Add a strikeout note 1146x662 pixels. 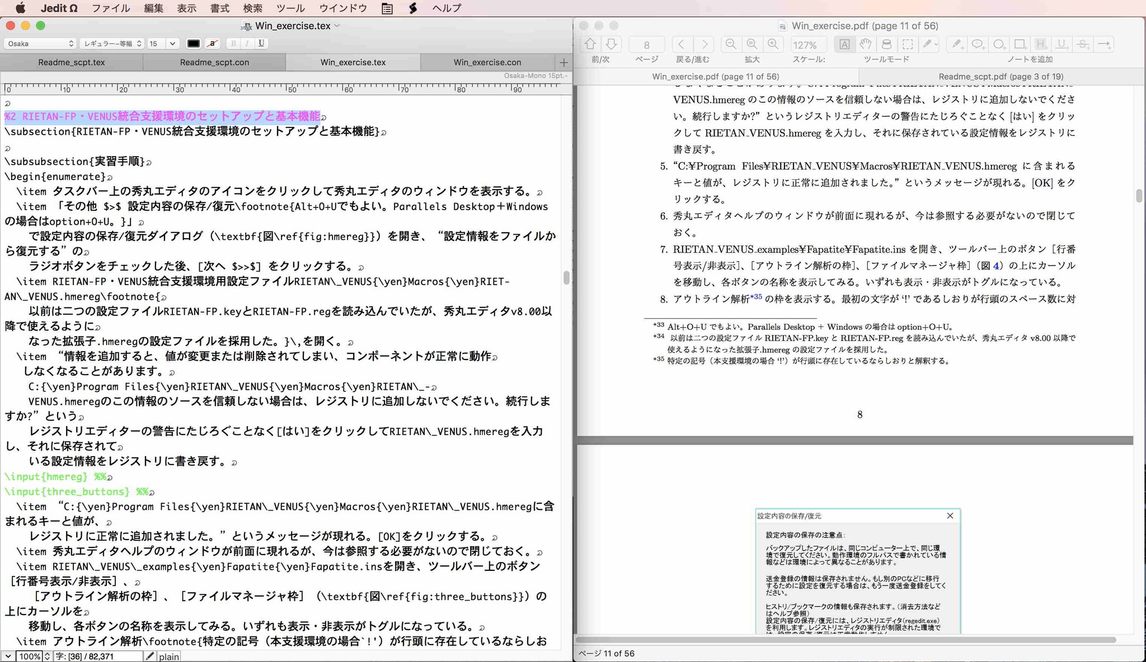(1083, 44)
